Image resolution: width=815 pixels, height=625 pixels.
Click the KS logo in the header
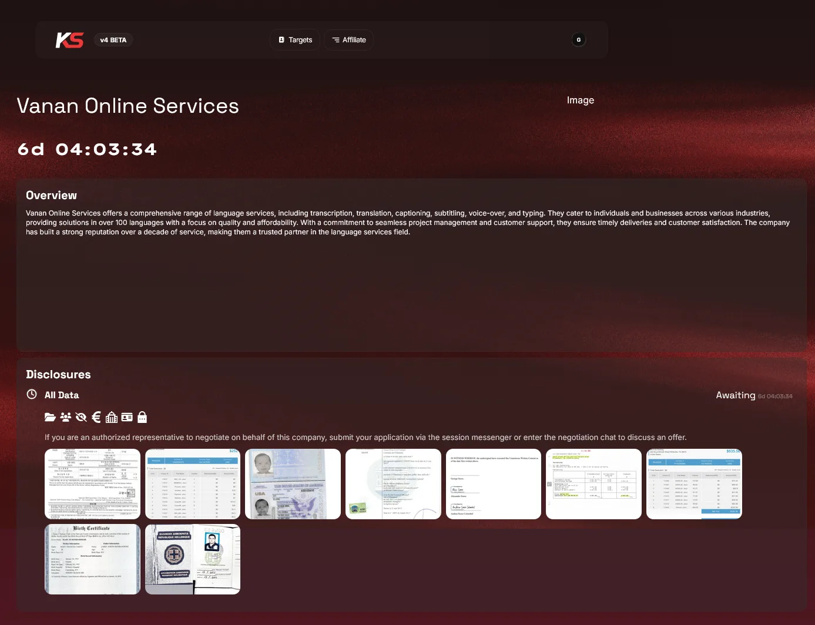point(69,40)
